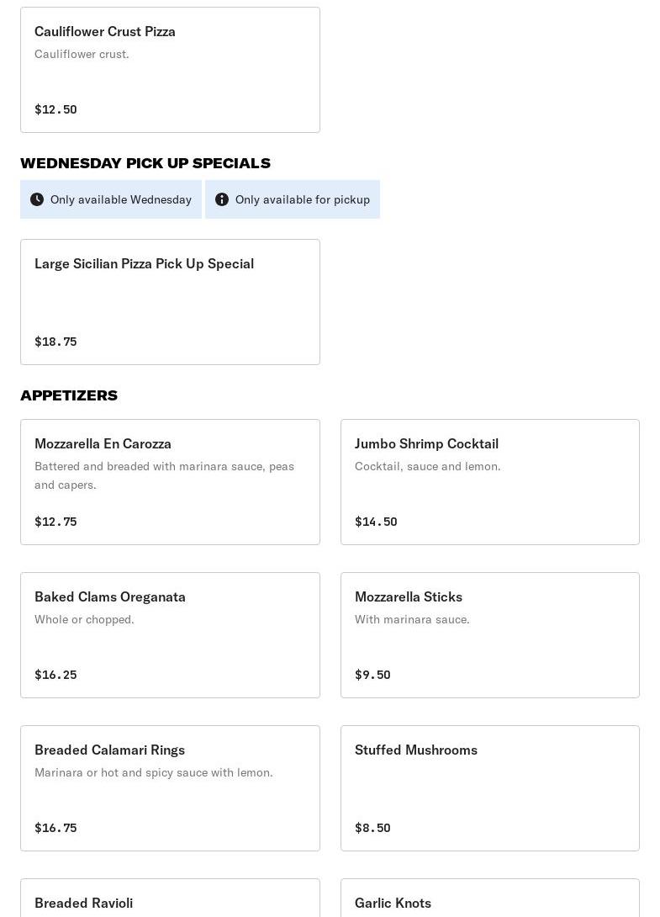Viewport: 660px width, 917px height.
Task: Open the Garlic Knots item
Action: (489, 902)
